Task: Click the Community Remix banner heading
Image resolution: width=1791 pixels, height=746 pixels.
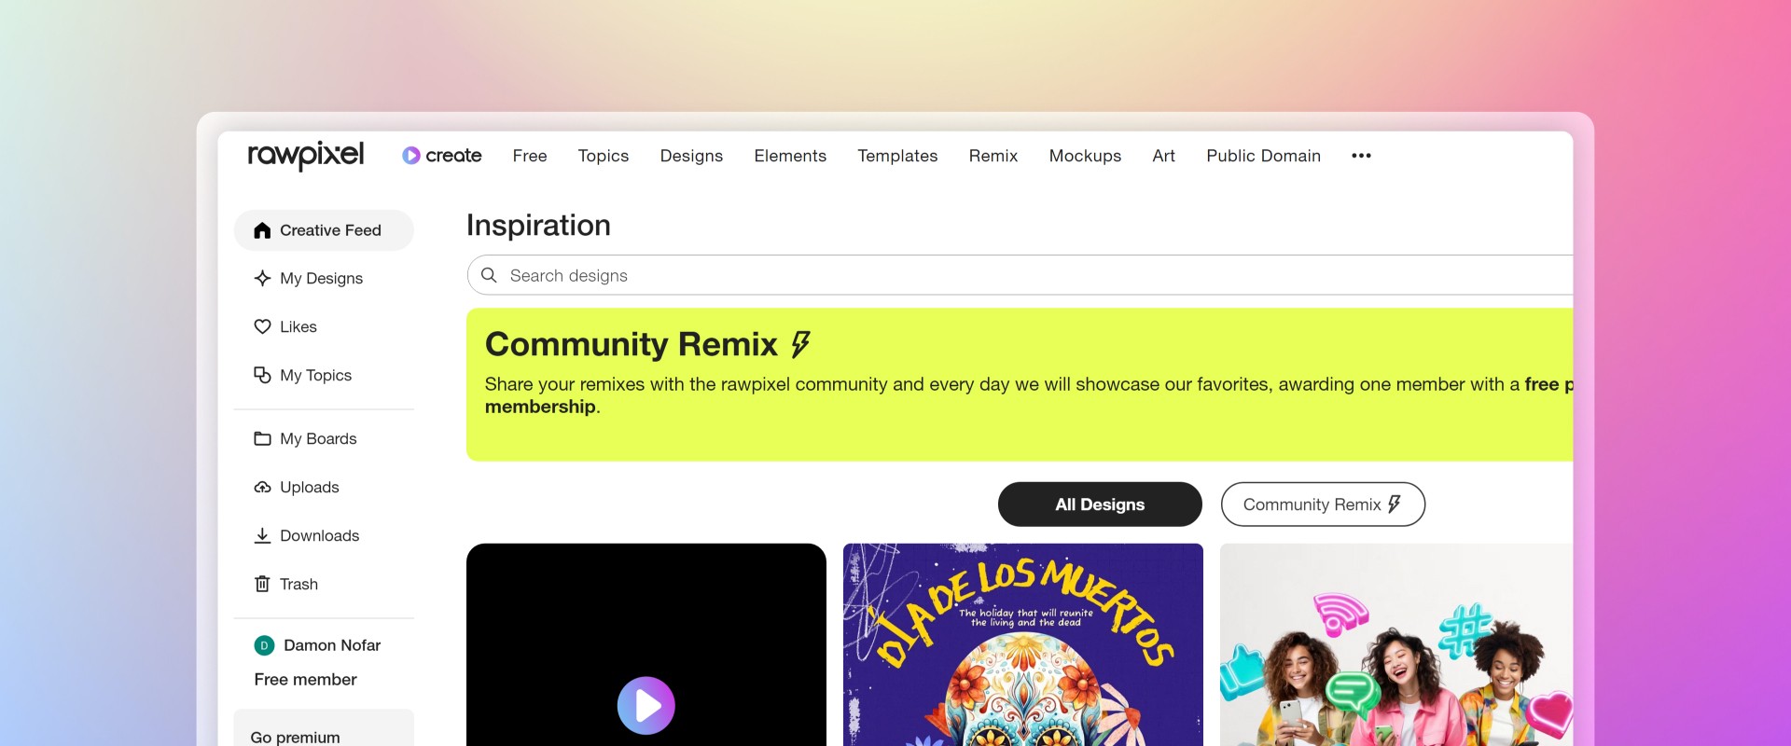Action: (647, 344)
